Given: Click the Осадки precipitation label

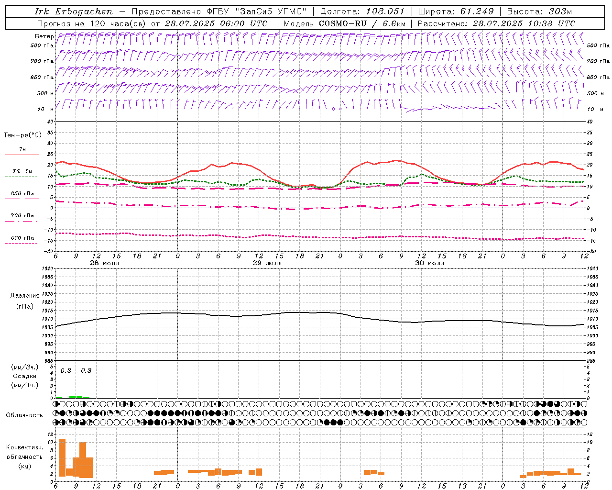Looking at the screenshot, I should (25, 376).
